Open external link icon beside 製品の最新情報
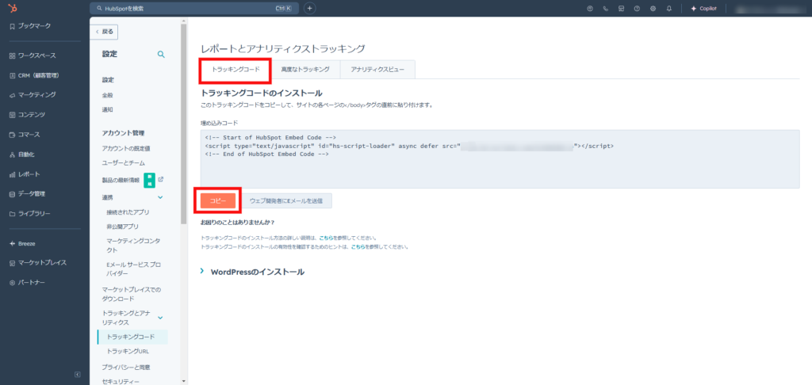 (160, 180)
